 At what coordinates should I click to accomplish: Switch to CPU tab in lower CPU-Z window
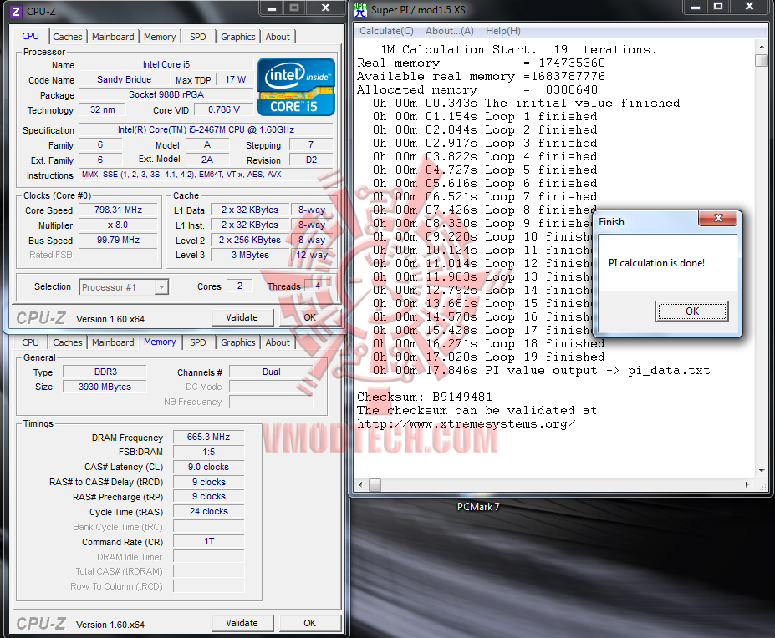click(x=30, y=342)
